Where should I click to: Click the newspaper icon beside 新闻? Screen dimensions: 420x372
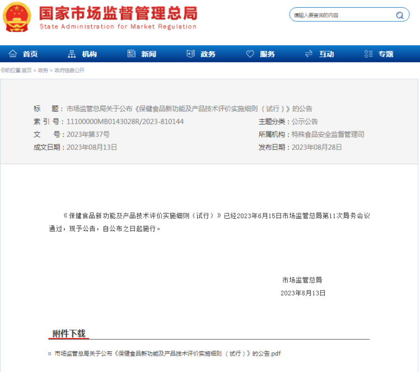click(131, 54)
